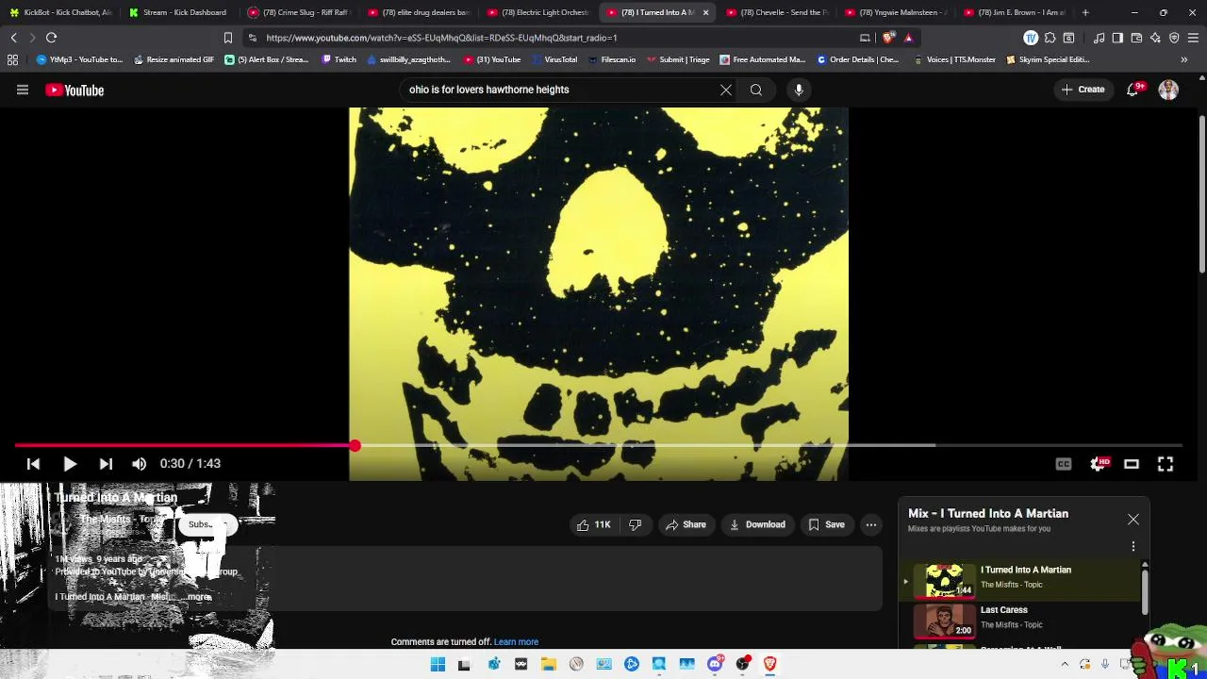Download this video
The height and width of the screenshot is (679, 1207).
[757, 524]
